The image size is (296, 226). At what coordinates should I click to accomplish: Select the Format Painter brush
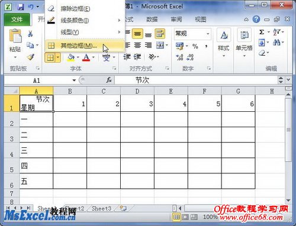point(30,57)
